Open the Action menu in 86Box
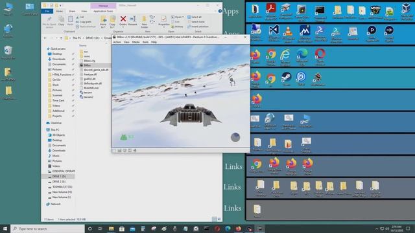The image size is (415, 233). pyautogui.click(x=117, y=42)
